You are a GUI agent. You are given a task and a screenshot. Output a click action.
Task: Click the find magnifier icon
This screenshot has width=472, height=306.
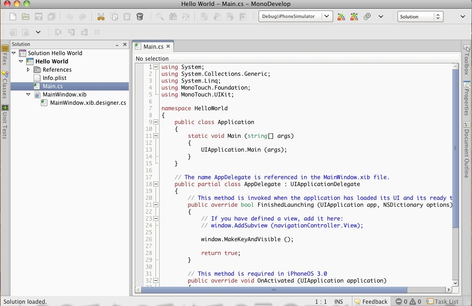160,17
